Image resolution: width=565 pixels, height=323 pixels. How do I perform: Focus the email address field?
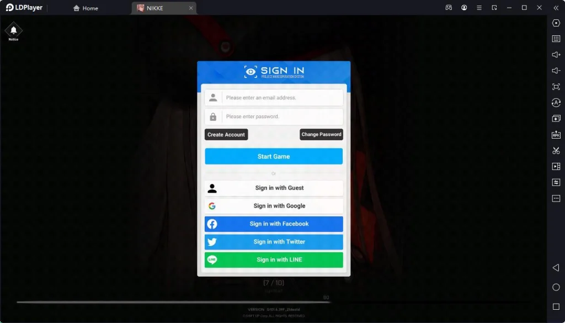click(274, 98)
